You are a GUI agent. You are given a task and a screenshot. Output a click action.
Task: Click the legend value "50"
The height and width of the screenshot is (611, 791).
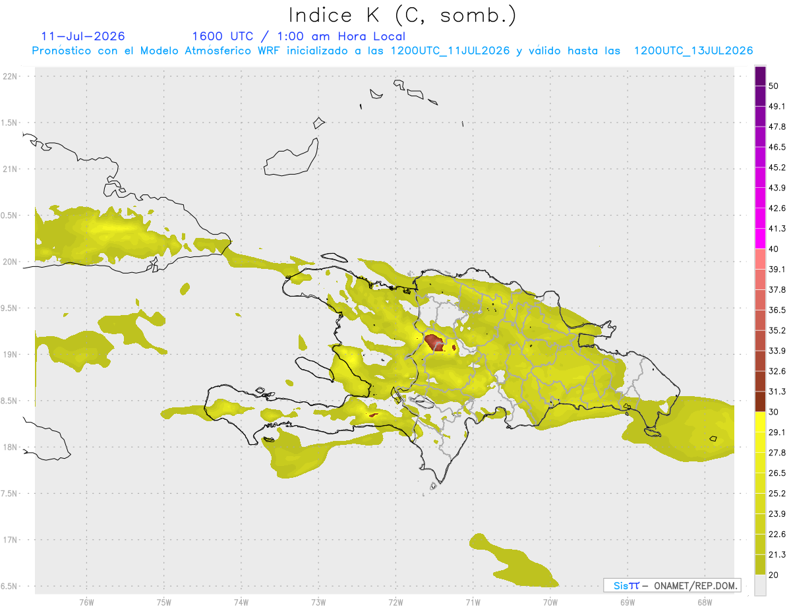pyautogui.click(x=774, y=86)
